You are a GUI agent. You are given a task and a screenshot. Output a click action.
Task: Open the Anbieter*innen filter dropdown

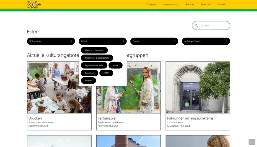206,41
